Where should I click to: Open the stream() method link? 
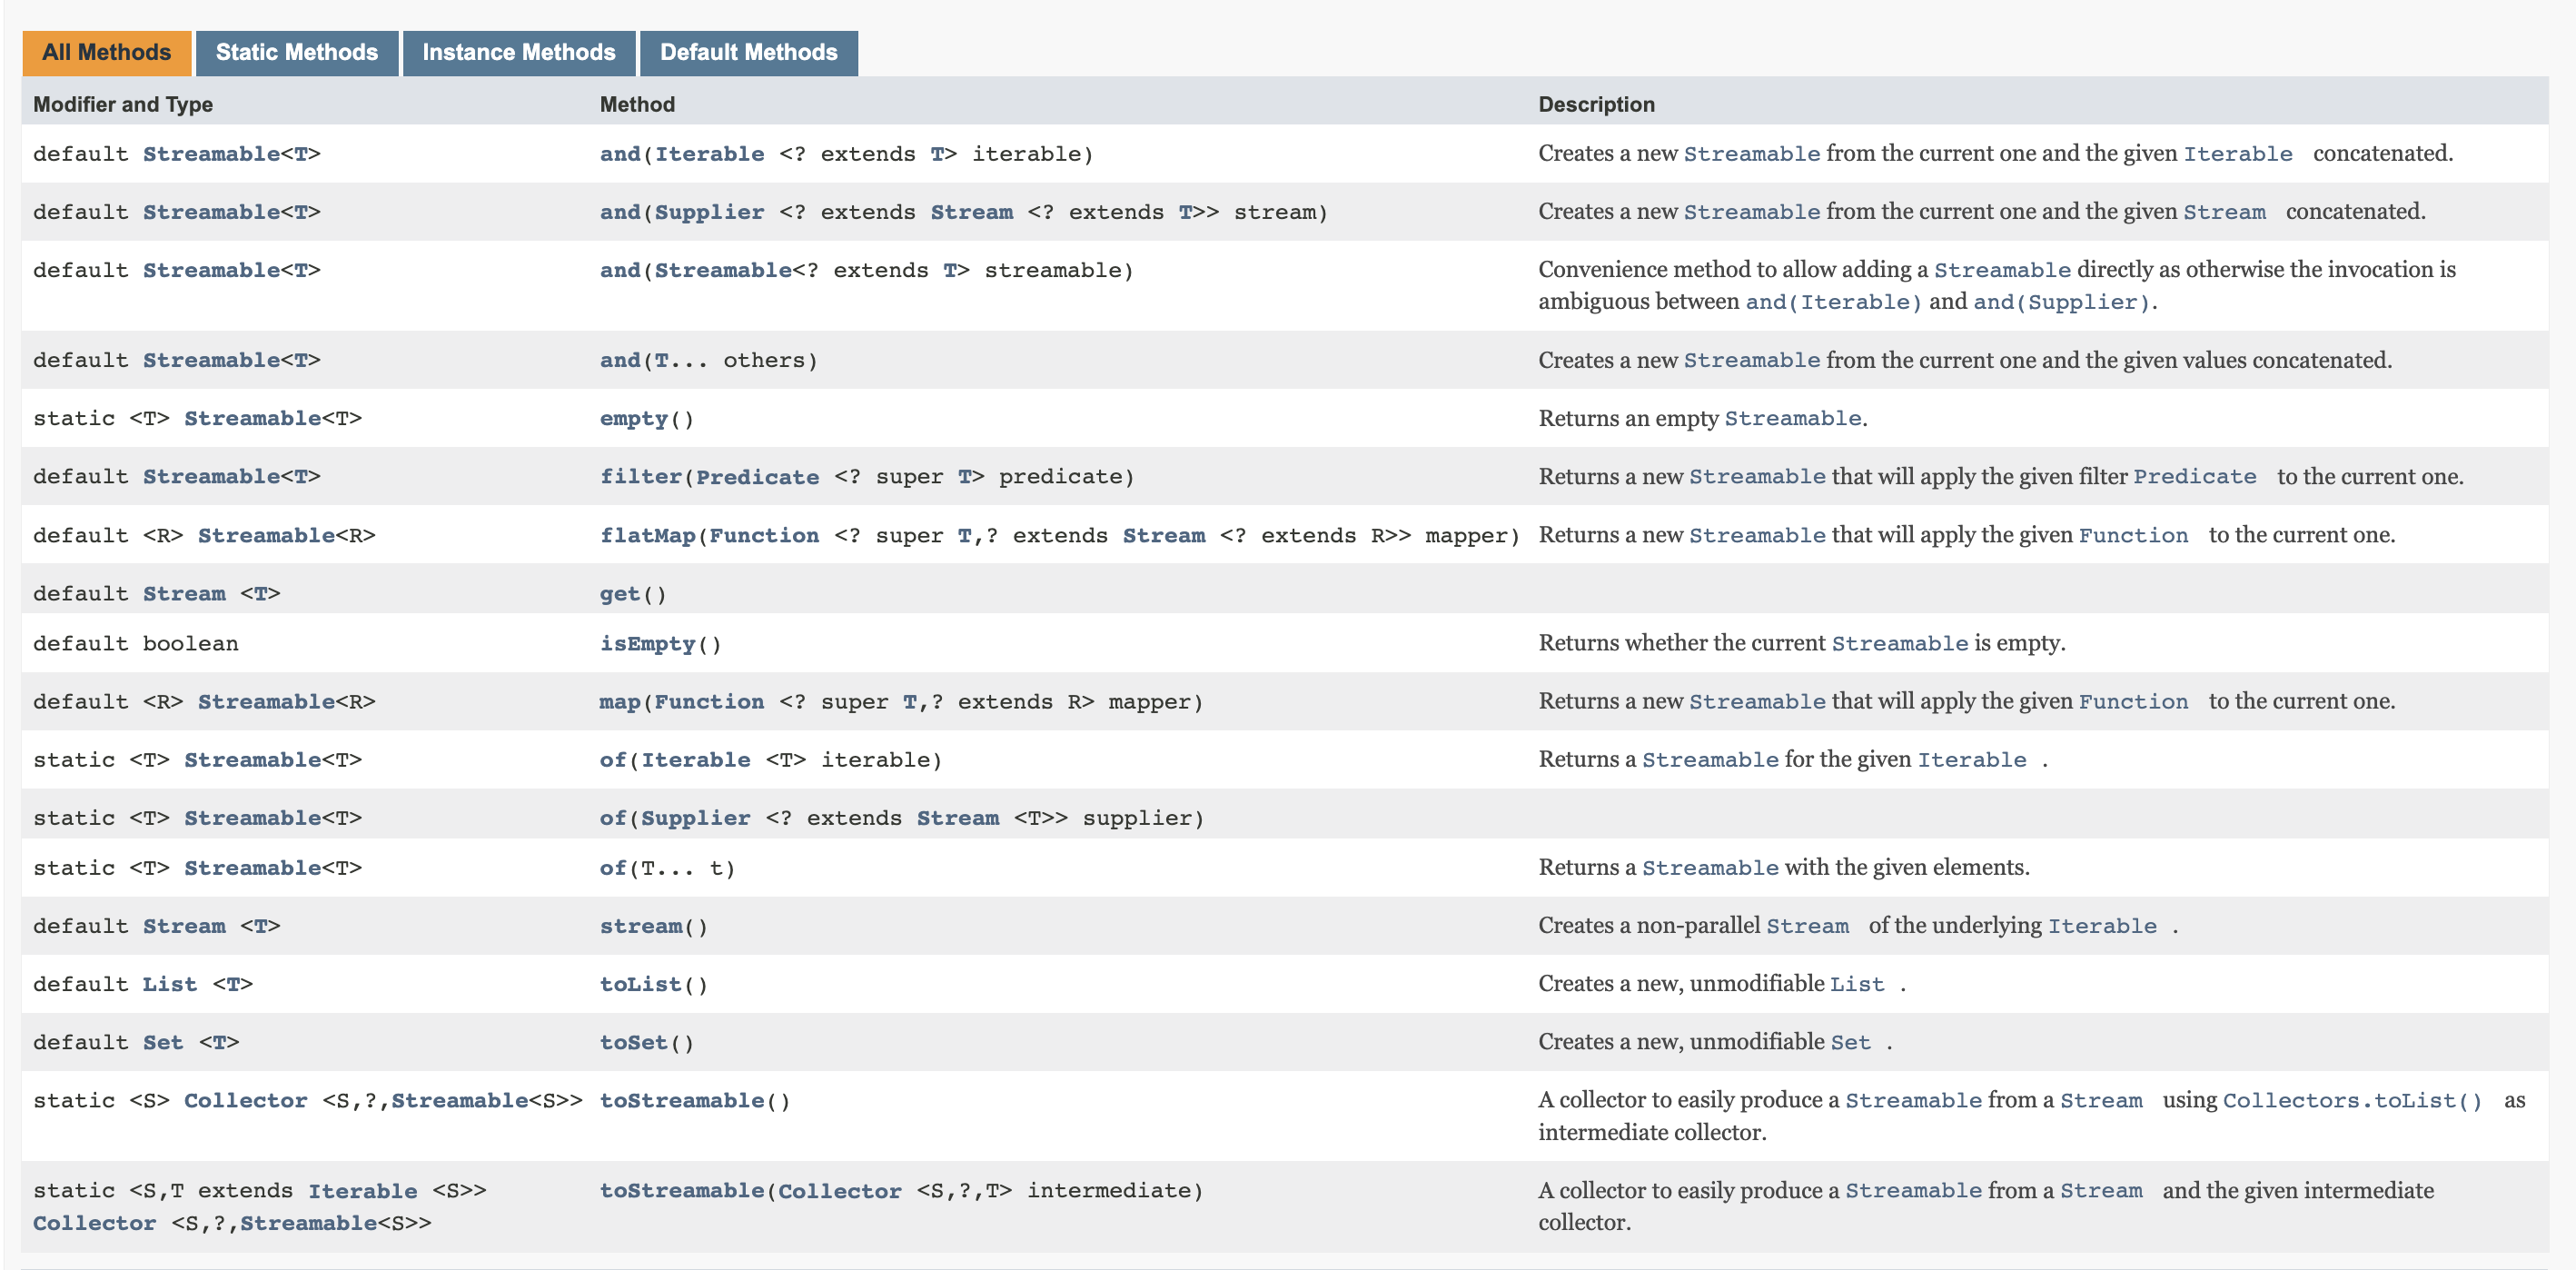[x=640, y=926]
